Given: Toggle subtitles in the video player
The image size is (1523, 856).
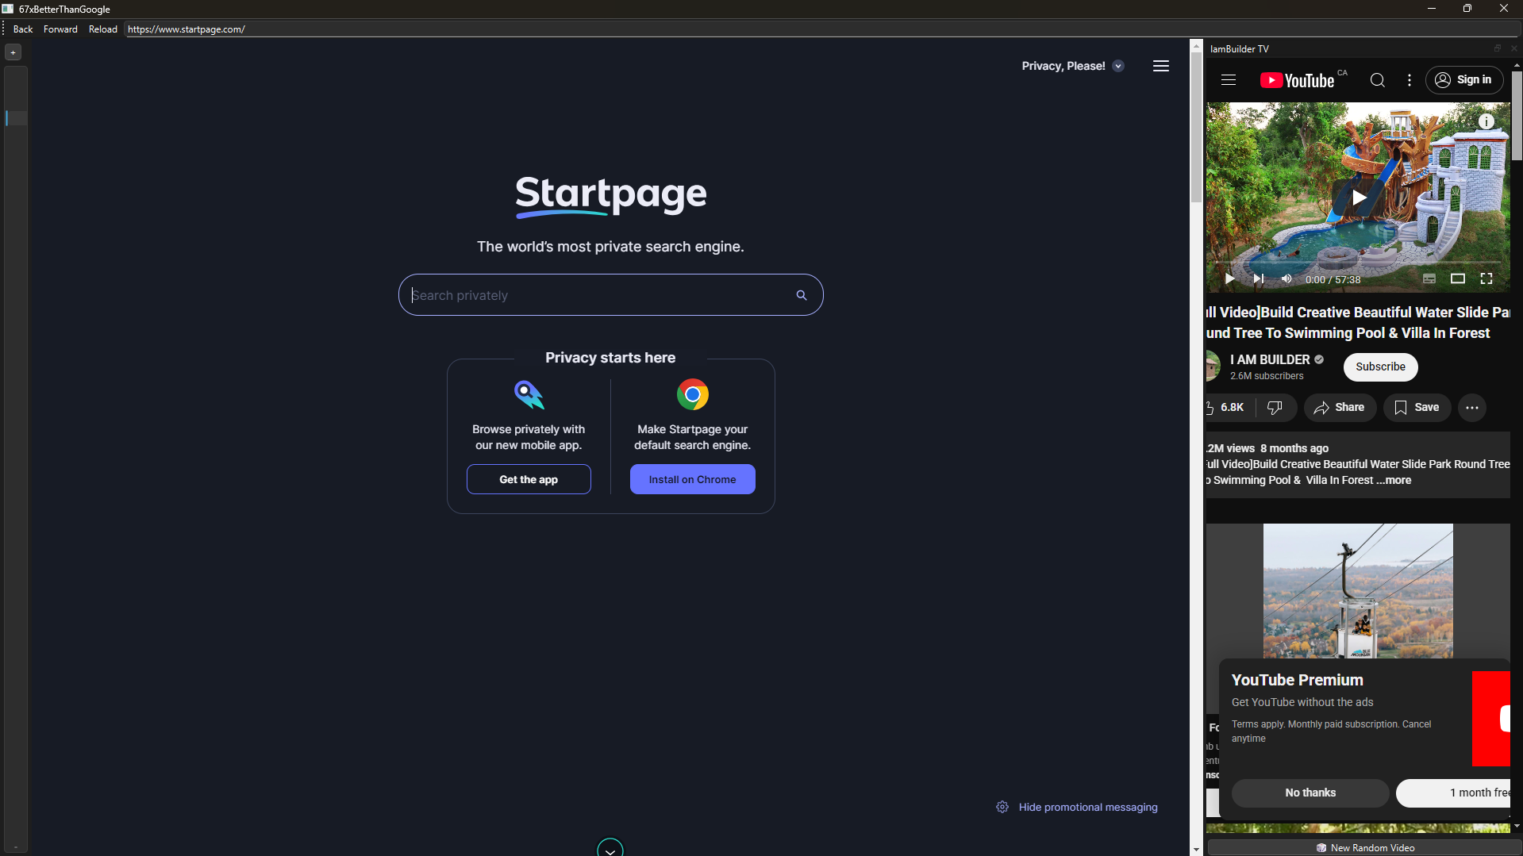Looking at the screenshot, I should click(x=1429, y=279).
